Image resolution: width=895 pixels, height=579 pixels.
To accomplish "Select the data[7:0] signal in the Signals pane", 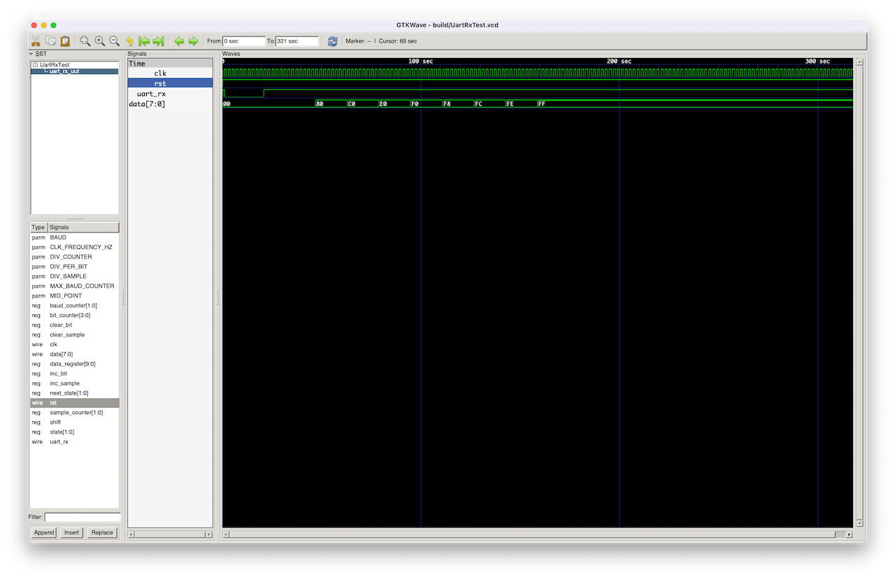I will 170,104.
